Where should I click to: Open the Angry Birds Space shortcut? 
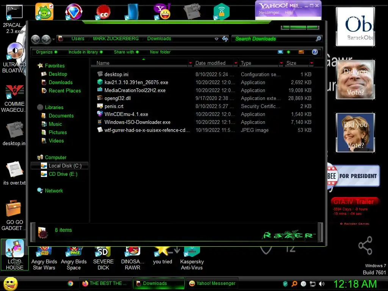74,258
